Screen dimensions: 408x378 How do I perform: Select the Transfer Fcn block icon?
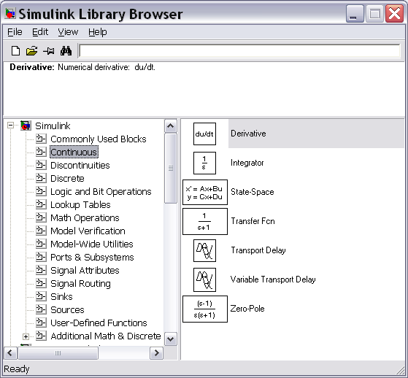205,221
